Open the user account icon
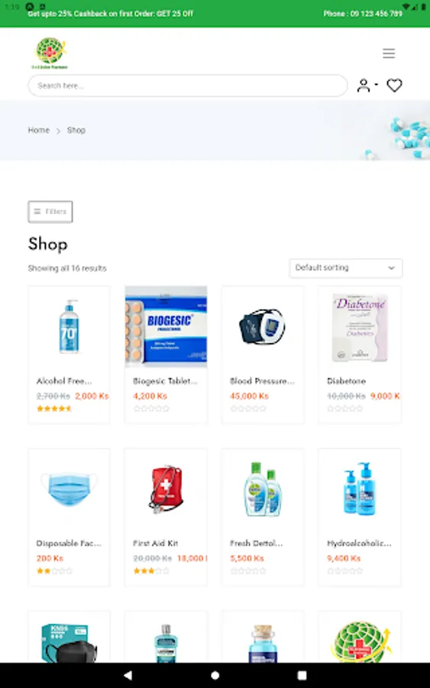430x688 pixels. 364,85
